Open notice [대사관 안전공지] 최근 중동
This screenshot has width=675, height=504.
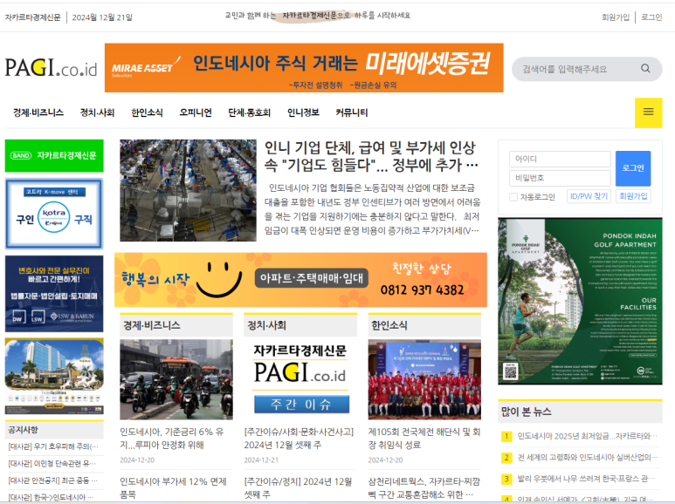click(x=52, y=480)
